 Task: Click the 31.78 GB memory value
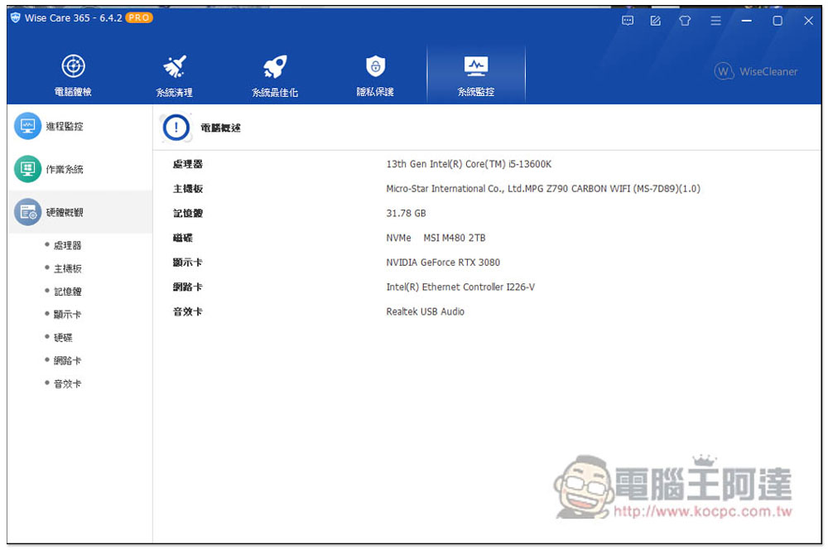[406, 214]
